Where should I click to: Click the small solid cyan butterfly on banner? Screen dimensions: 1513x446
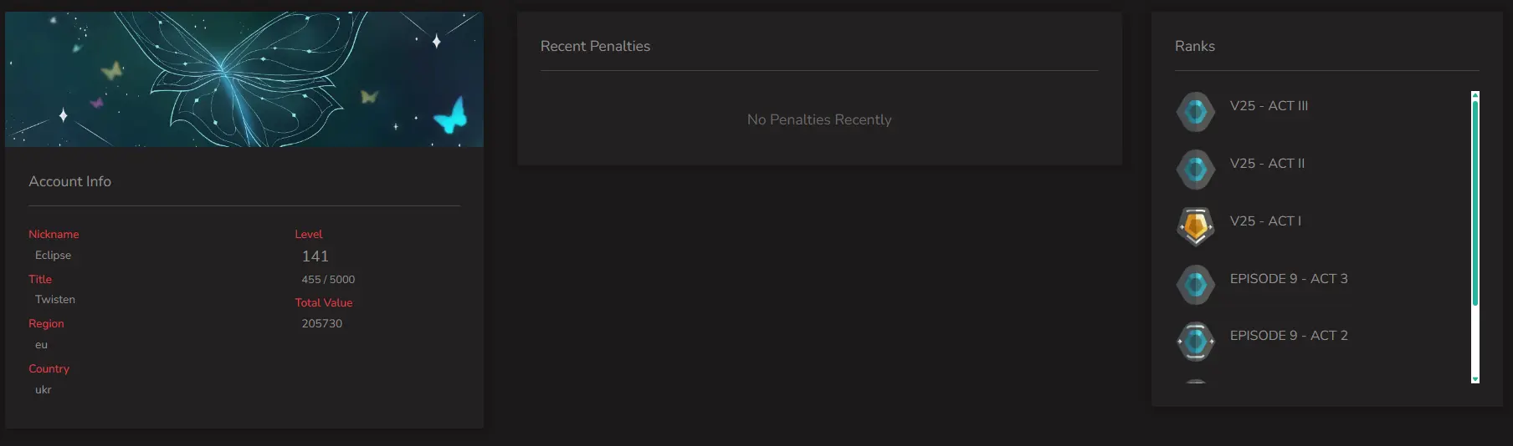451,116
